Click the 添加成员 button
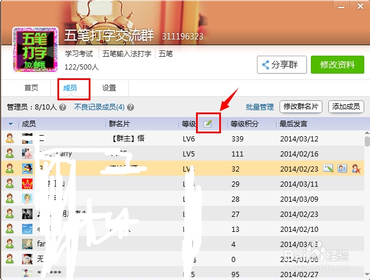 (346, 107)
